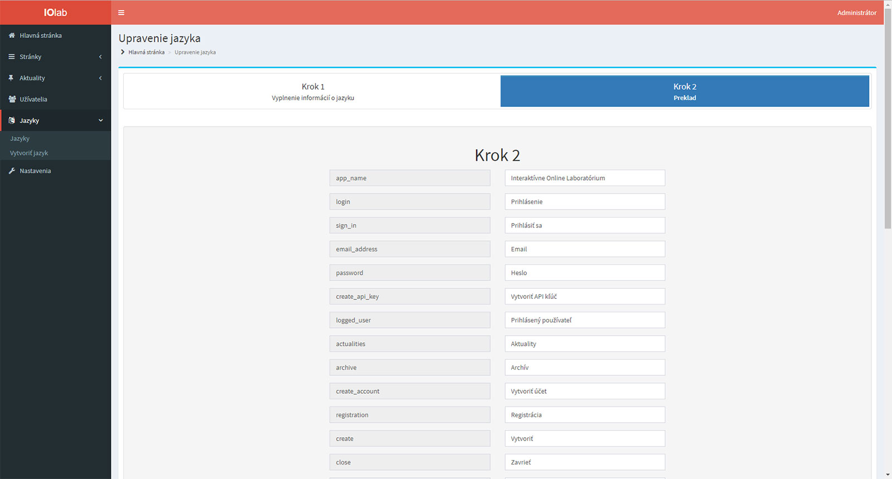Click the hamburger menu icon in header
The height and width of the screenshot is (479, 892).
point(121,12)
